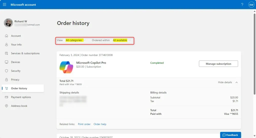The width and height of the screenshot is (256, 138).
Task: Click the Account home icon
Action: tap(6, 36)
